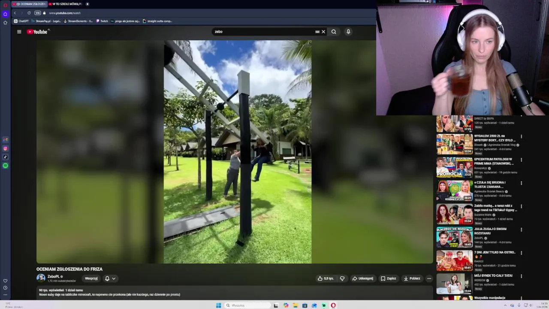
Task: Open sidebar history clock icon
Action: (x=5, y=288)
